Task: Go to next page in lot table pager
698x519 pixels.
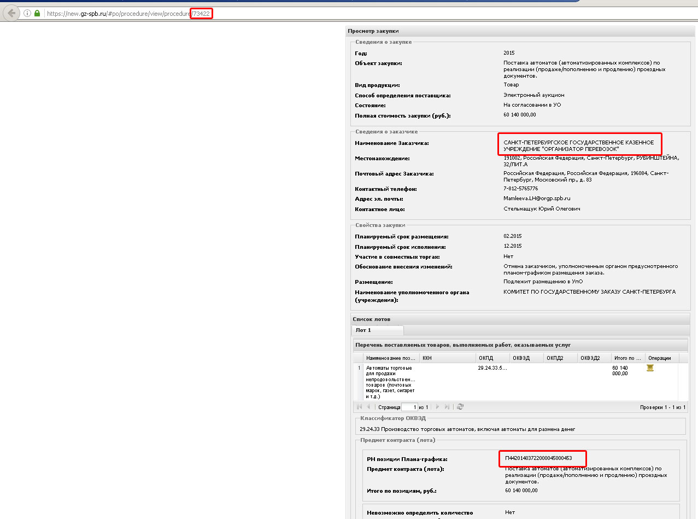Action: coord(437,407)
